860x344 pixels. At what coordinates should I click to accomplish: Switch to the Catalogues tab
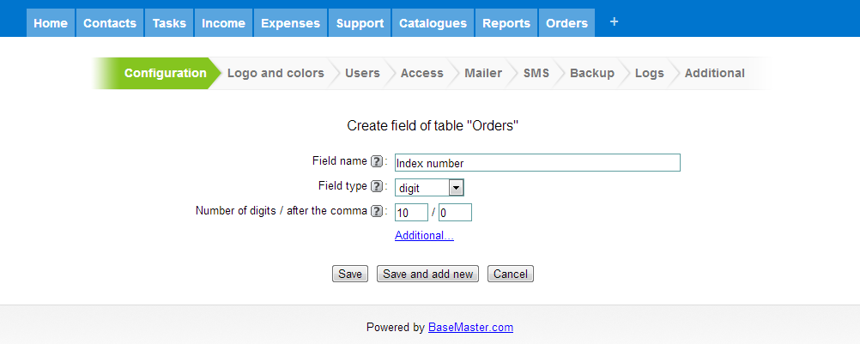tap(433, 23)
